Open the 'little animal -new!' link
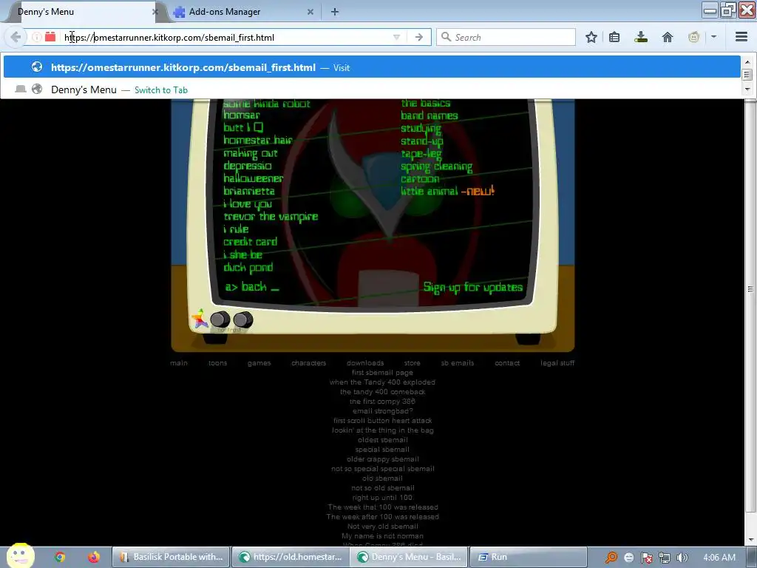Viewport: 757px width, 568px height. [447, 191]
